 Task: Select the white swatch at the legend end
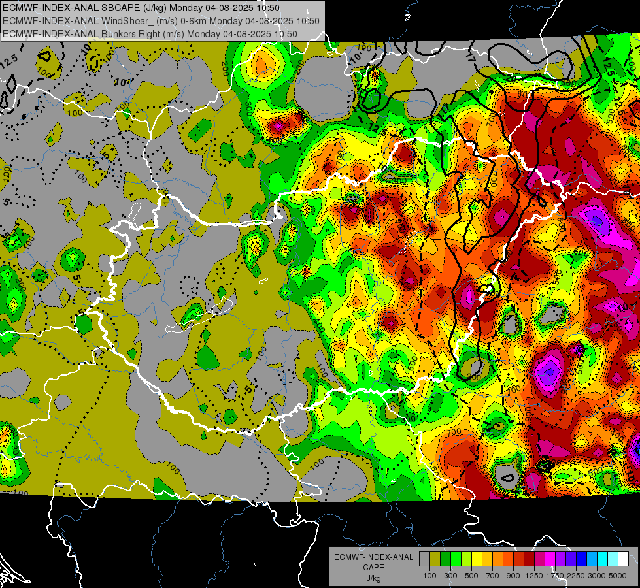623,559
